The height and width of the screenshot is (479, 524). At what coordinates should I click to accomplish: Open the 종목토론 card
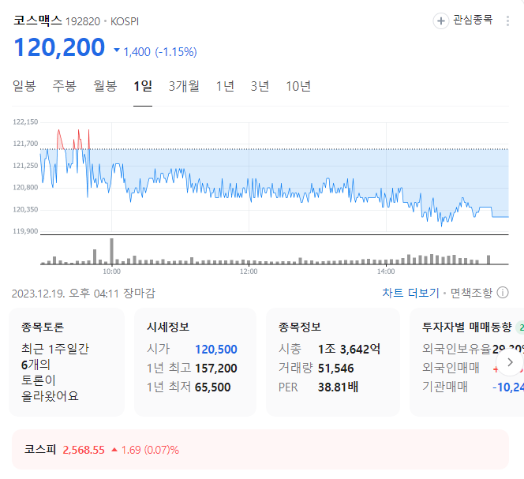66,362
